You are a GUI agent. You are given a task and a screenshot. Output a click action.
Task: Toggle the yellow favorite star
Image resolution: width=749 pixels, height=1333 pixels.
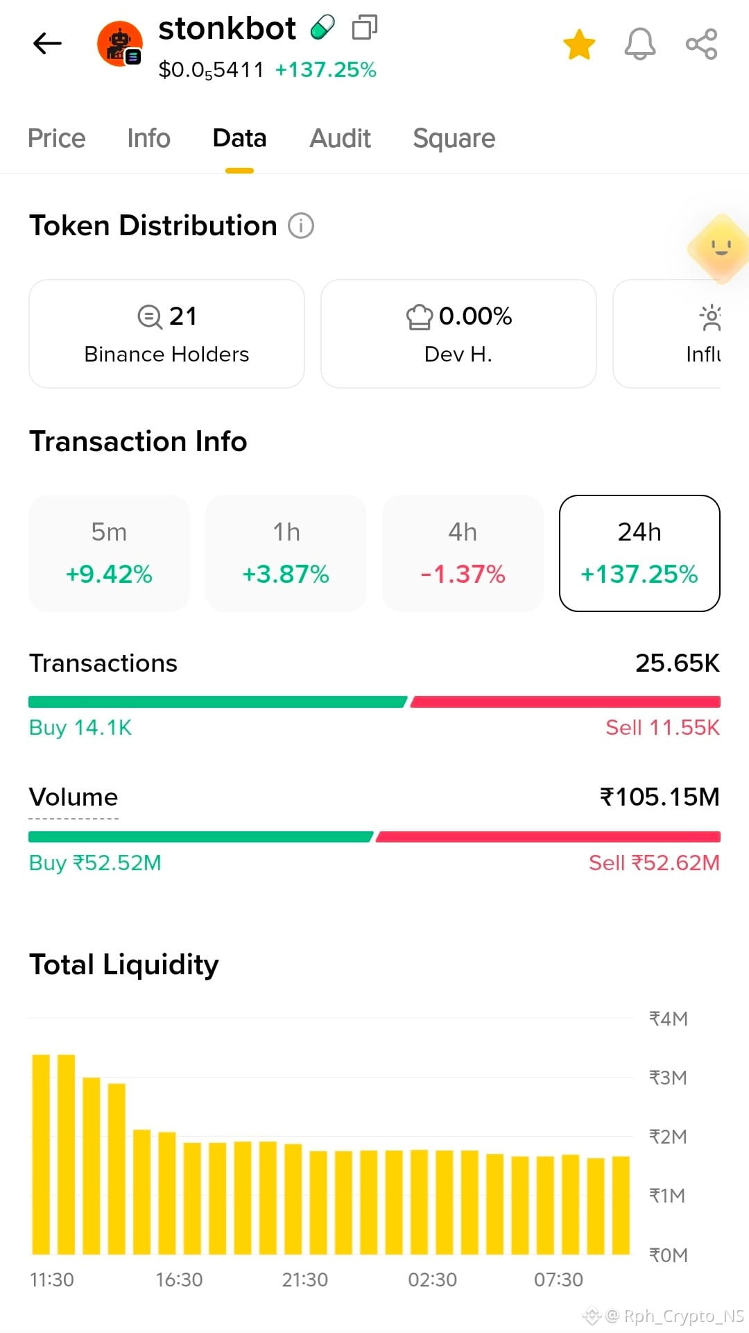(579, 44)
